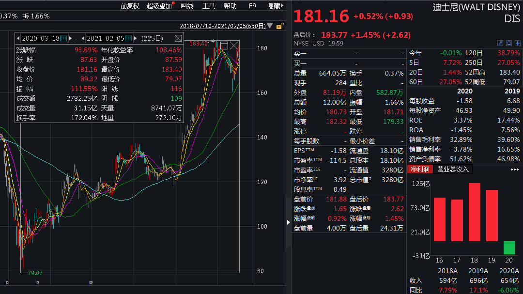Click the 总量 664.05万 value
Image resolution: width=523 pixels, height=294 pixels.
(333, 73)
